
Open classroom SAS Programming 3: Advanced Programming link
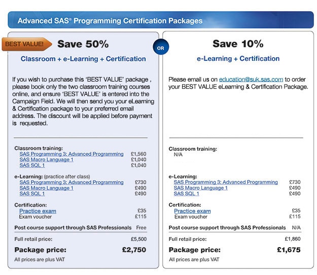coord(72,154)
